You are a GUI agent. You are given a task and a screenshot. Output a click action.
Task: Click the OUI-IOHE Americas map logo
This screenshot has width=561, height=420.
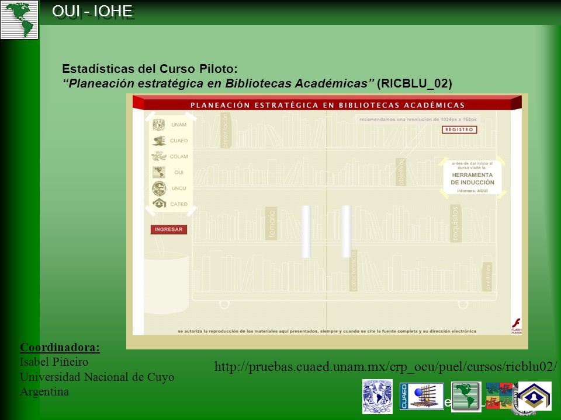(19, 20)
